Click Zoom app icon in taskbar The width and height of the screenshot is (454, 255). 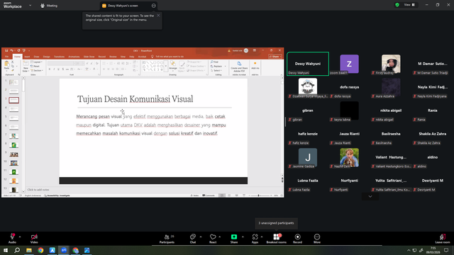(64, 250)
